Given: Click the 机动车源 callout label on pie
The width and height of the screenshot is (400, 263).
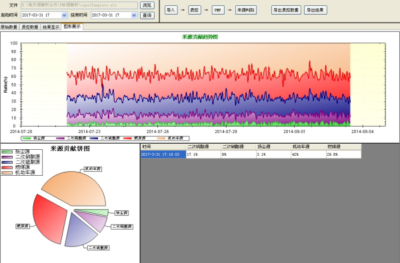Looking at the screenshot, I should point(93,169).
